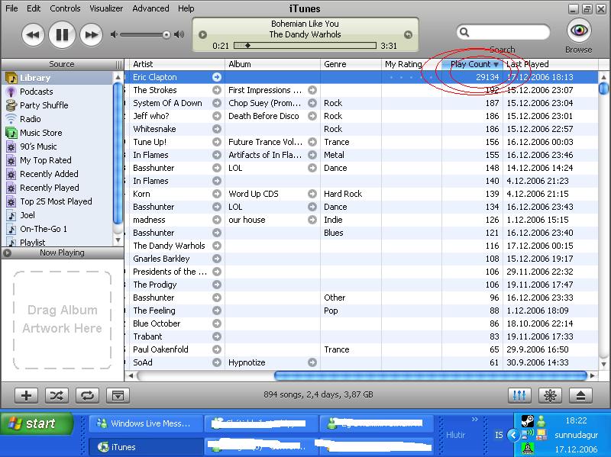Toggle repeat playback
Screen dimensions: 611x457
87,395
